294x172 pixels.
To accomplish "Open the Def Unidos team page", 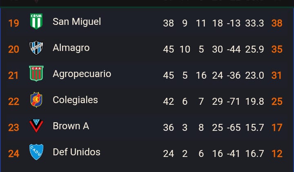I will click(76, 152).
